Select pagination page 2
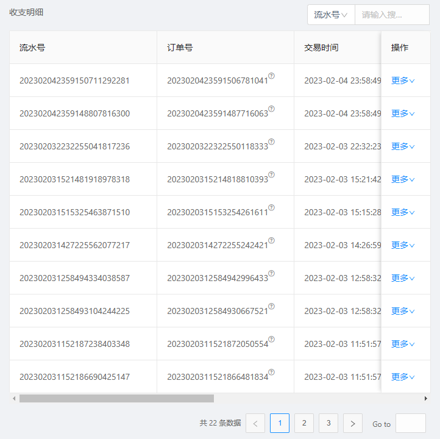Image resolution: width=440 pixels, height=439 pixels. (304, 423)
